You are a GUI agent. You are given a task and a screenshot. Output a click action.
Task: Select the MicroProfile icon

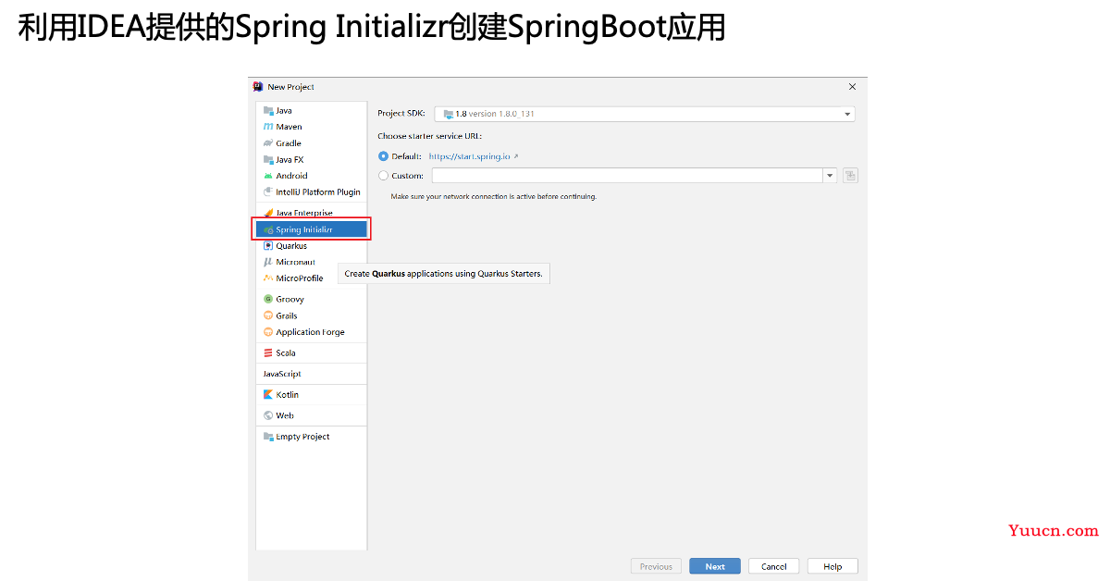tap(268, 278)
